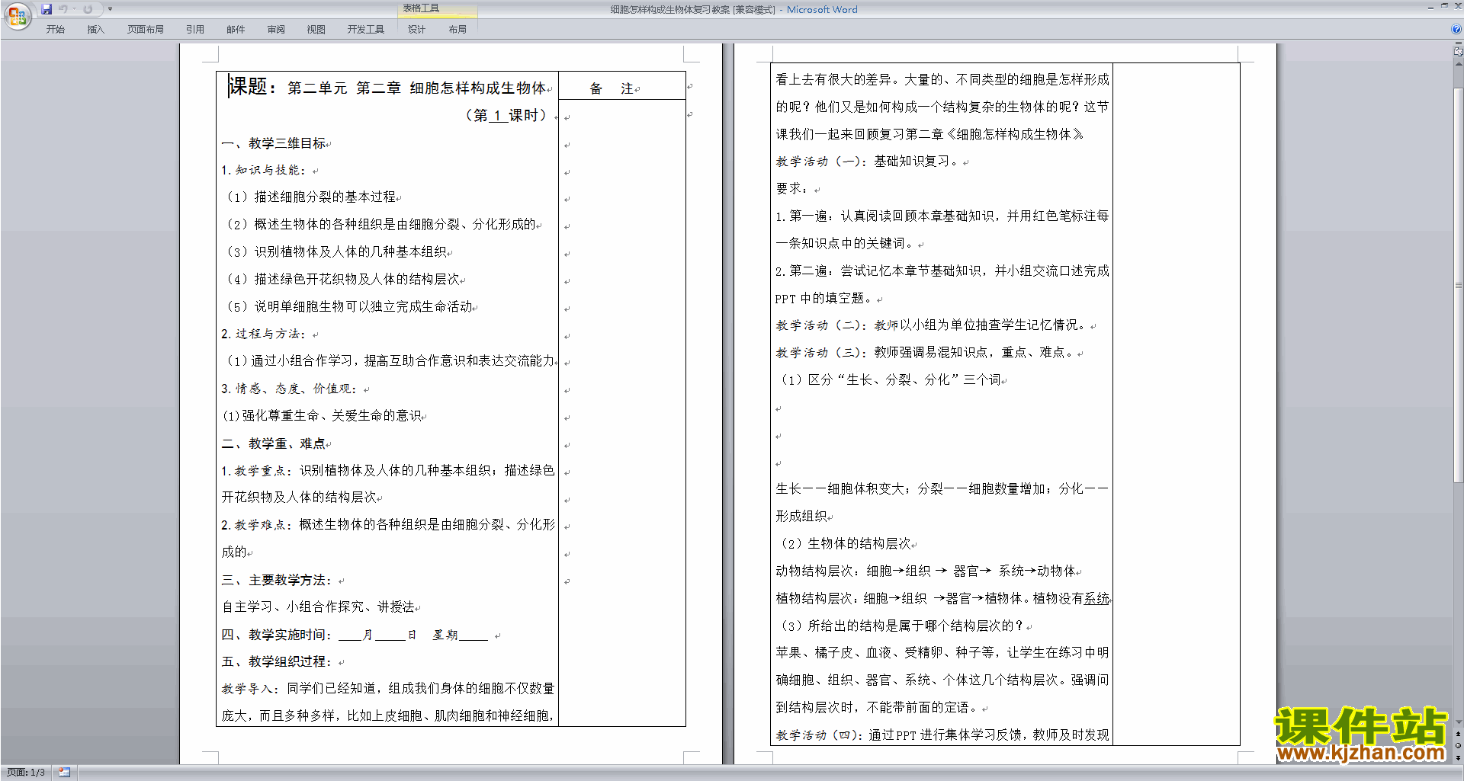
Task: Open Word Help question mark icon
Action: click(1456, 29)
